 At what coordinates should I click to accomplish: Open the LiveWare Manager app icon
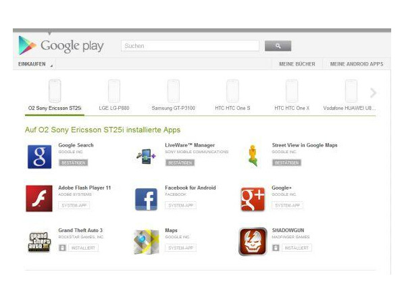[146, 157]
